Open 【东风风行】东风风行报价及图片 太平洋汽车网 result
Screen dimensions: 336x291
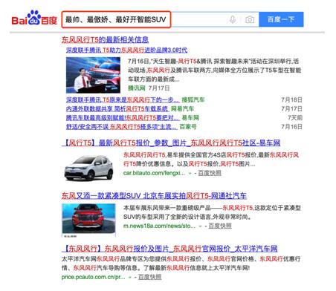click(169, 249)
